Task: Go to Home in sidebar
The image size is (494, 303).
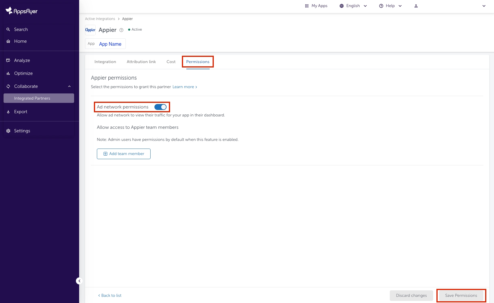Action: pyautogui.click(x=20, y=41)
